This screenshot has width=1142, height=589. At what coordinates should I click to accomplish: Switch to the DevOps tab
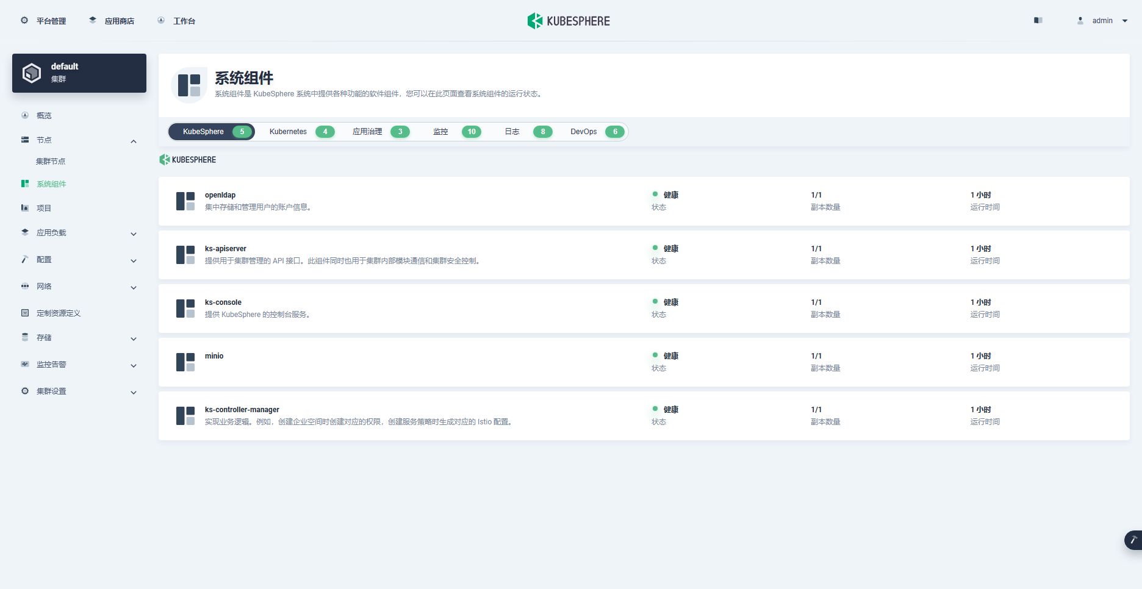[583, 131]
